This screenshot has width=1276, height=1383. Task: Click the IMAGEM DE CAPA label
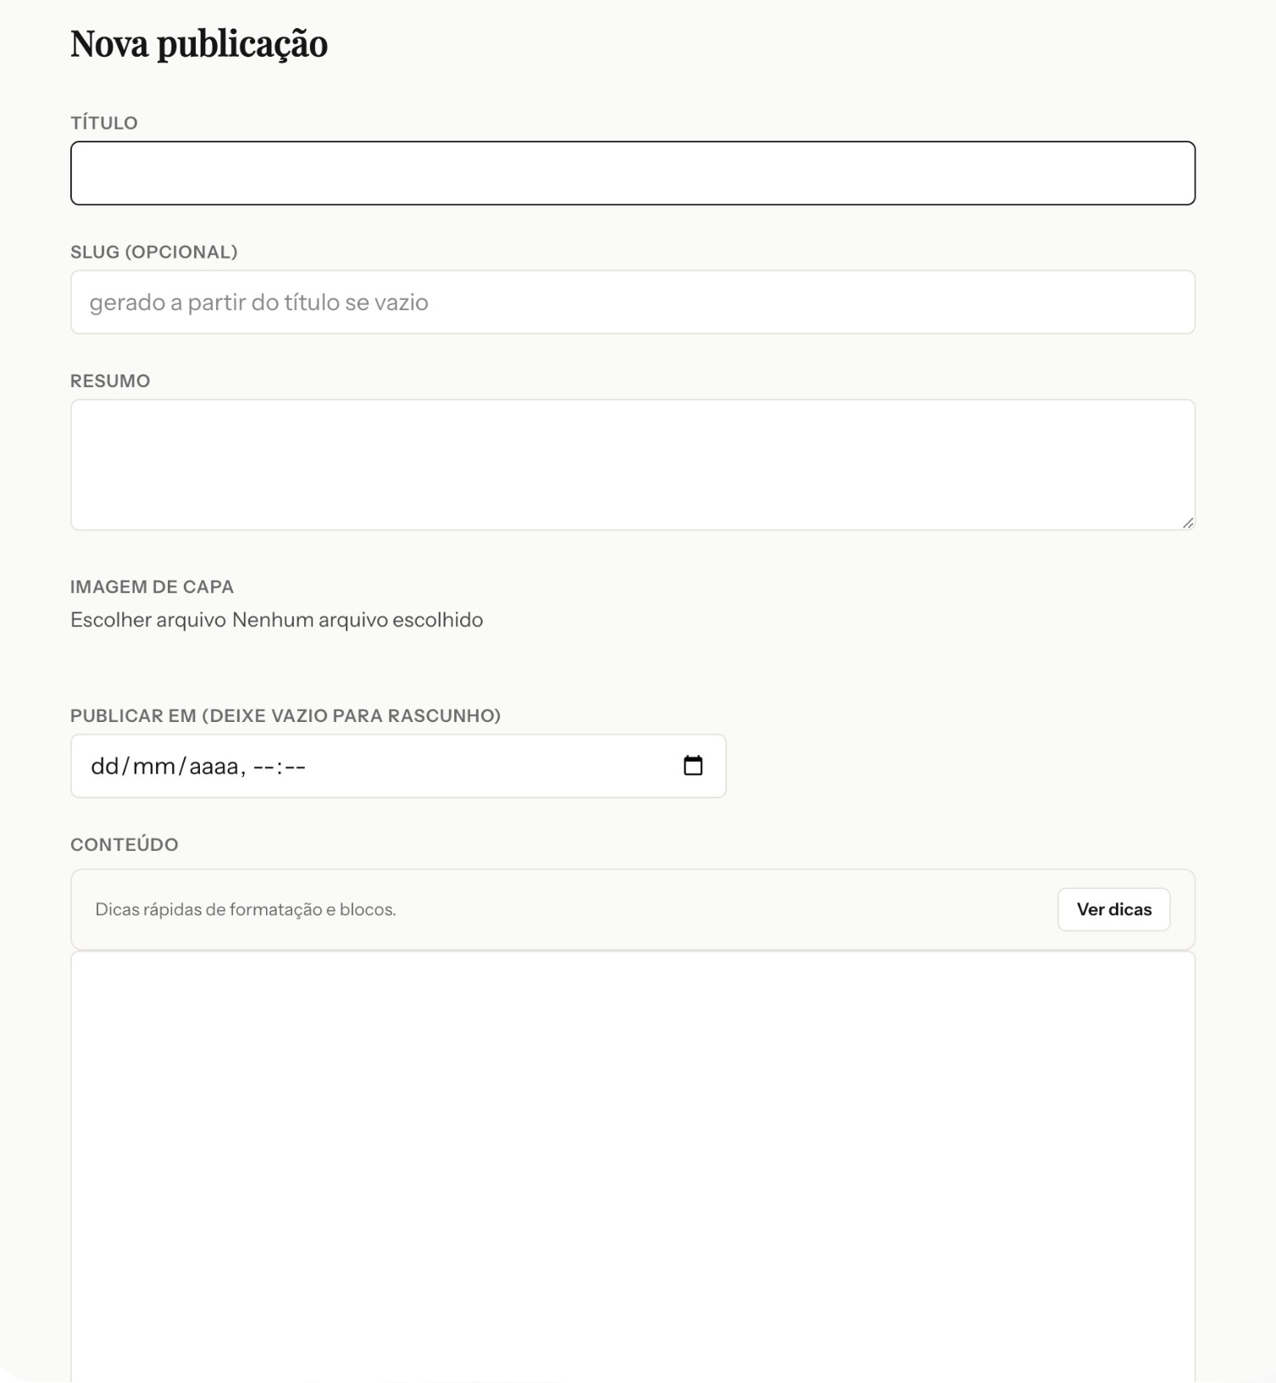tap(152, 587)
